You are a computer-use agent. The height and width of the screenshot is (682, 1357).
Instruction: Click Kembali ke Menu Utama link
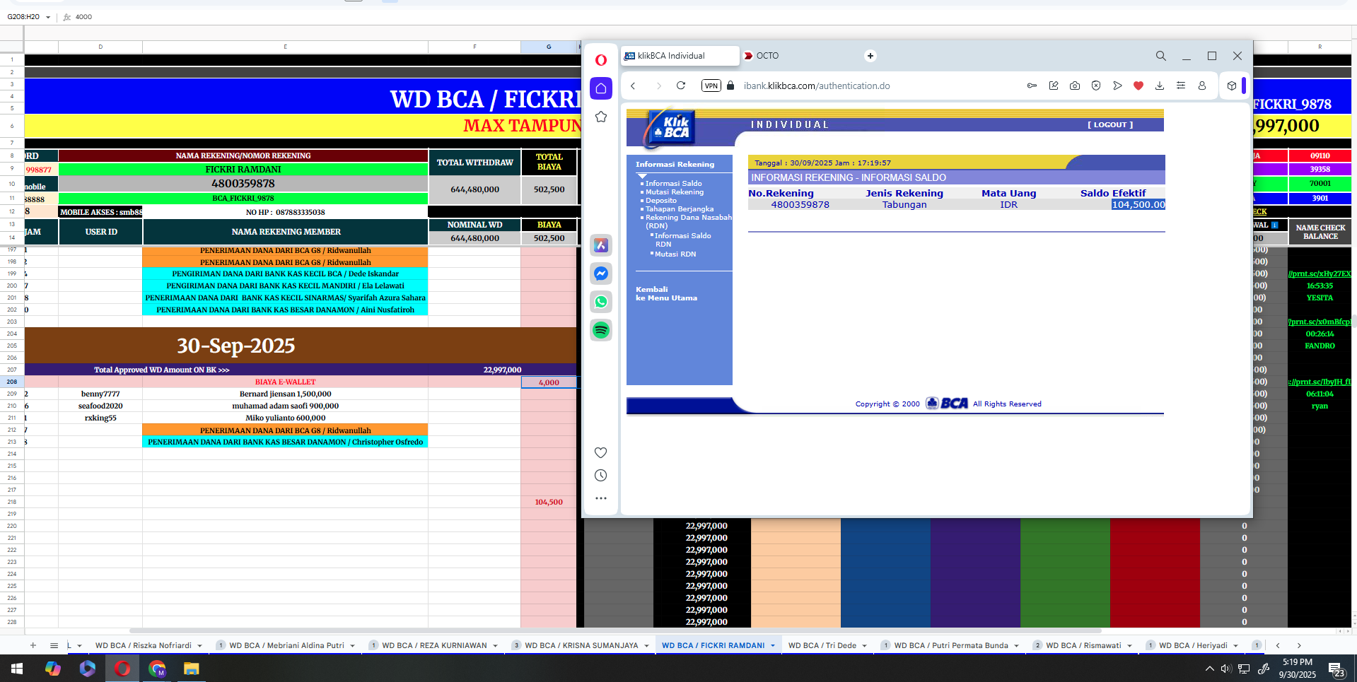pyautogui.click(x=666, y=293)
